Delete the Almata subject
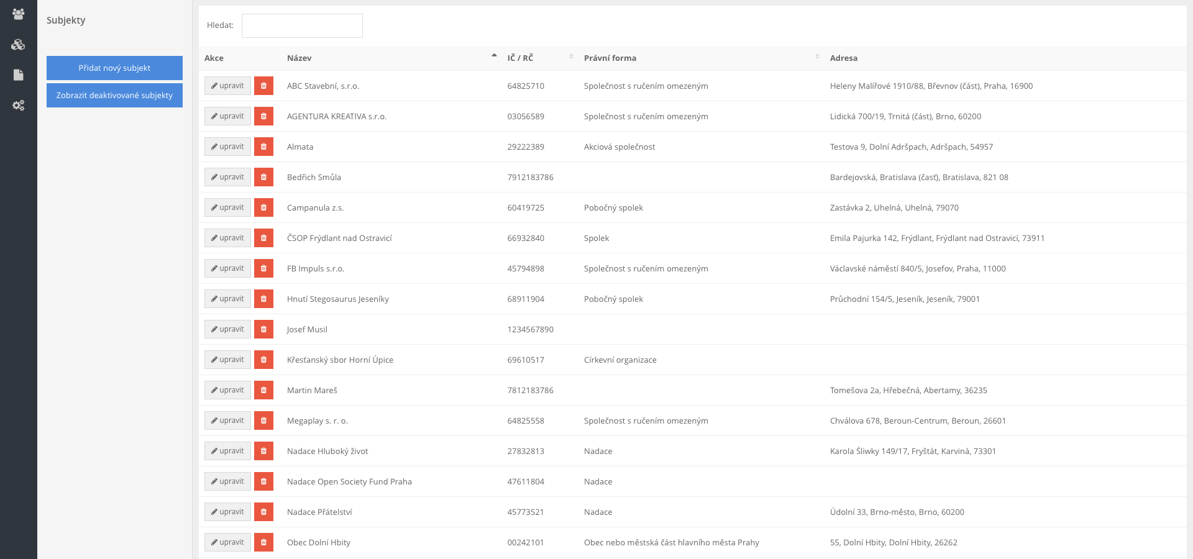This screenshot has height=559, width=1193. point(263,147)
